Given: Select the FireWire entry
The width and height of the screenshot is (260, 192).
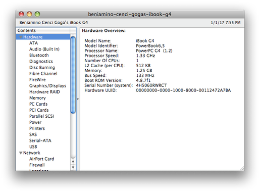Looking at the screenshot, I should [x=37, y=80].
